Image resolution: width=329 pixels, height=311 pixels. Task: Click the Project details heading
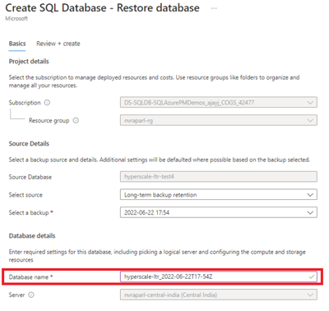click(x=29, y=62)
